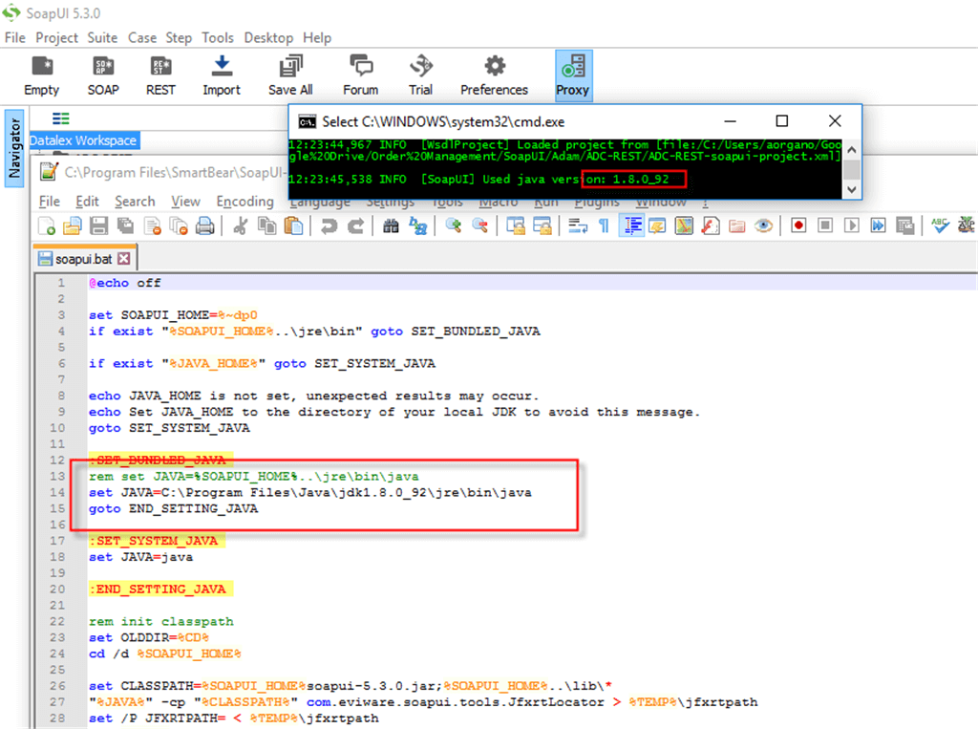Open the Forum icon

360,76
